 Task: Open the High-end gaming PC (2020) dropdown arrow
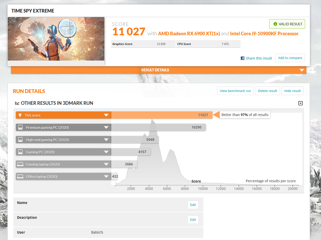tap(106, 140)
